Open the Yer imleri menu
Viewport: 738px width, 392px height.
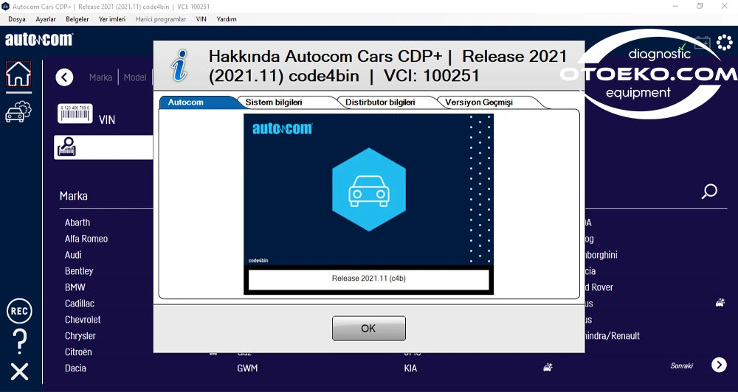[x=112, y=19]
